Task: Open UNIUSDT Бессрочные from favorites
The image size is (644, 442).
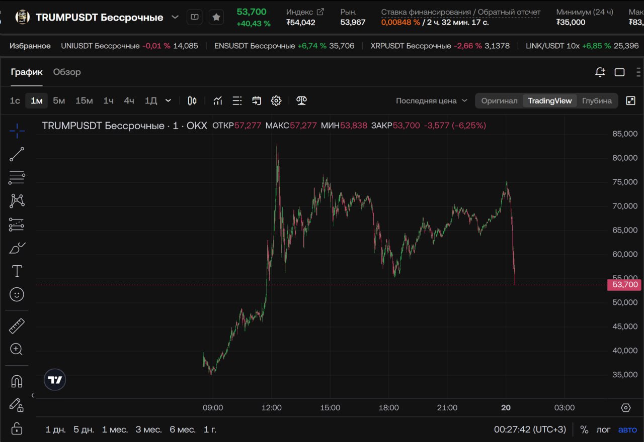Action: click(x=129, y=46)
